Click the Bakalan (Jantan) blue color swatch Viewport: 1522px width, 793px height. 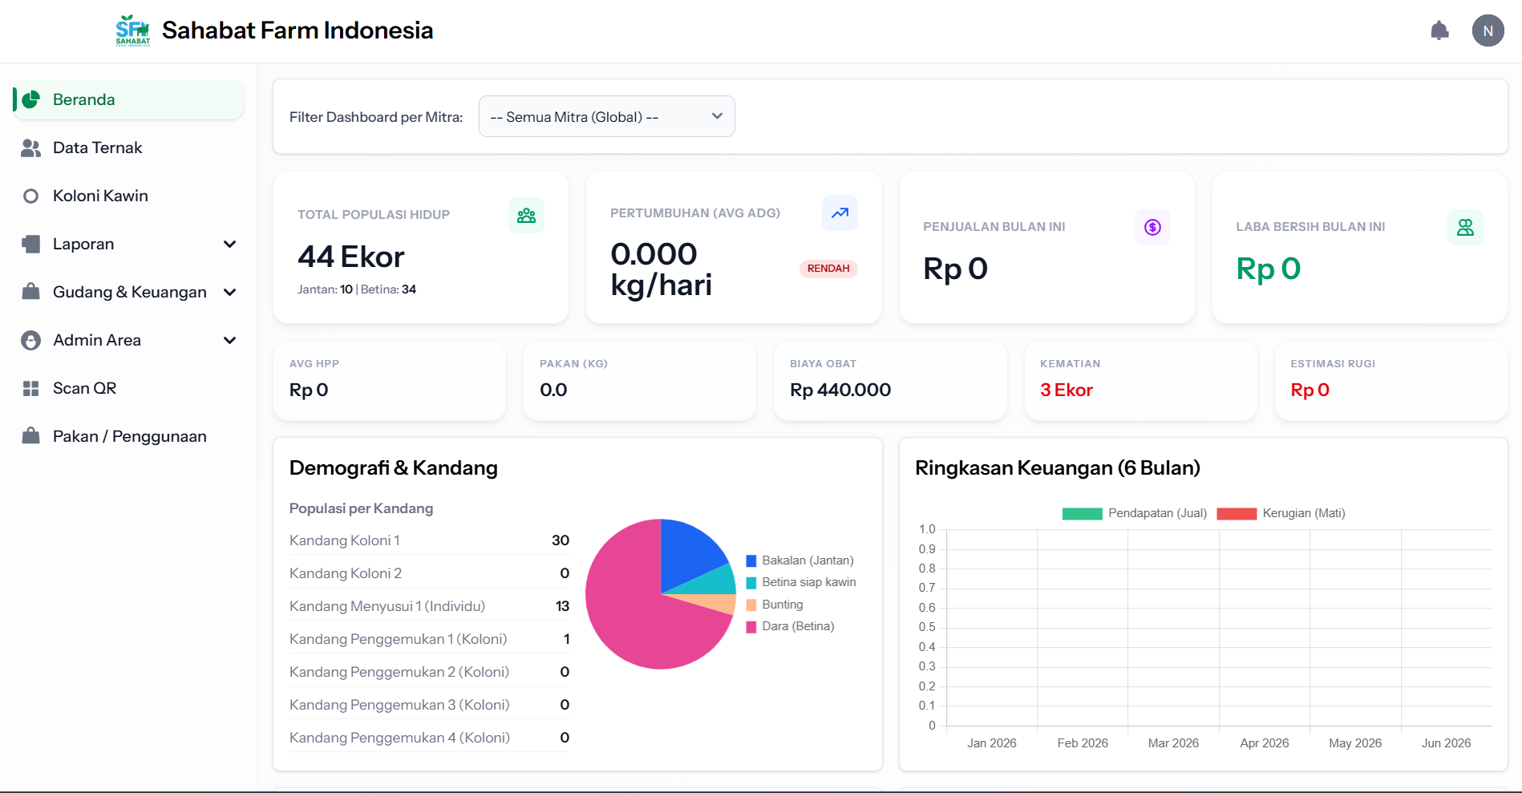(751, 560)
